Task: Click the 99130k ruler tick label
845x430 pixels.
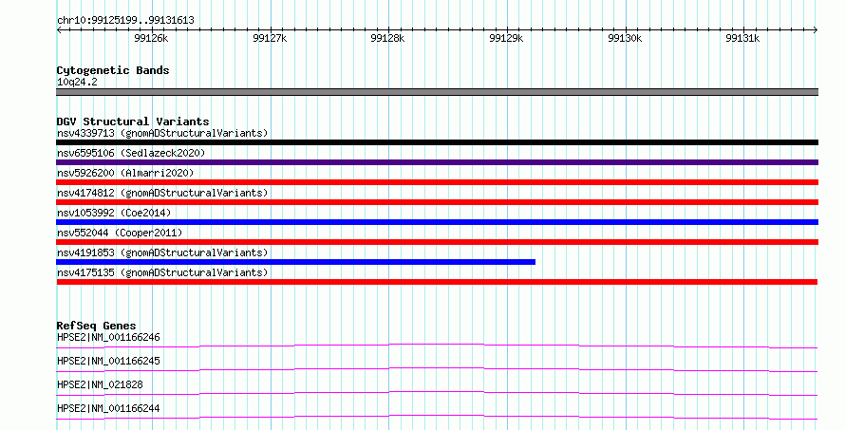Action: point(625,38)
